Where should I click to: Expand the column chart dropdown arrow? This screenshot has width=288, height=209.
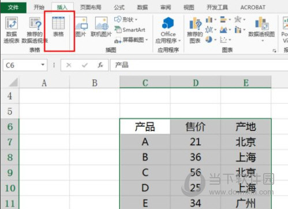215,20
